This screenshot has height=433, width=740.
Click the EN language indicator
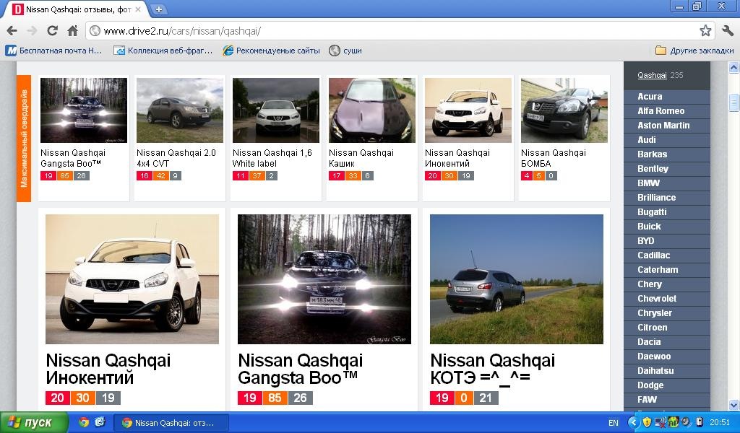[x=613, y=423]
